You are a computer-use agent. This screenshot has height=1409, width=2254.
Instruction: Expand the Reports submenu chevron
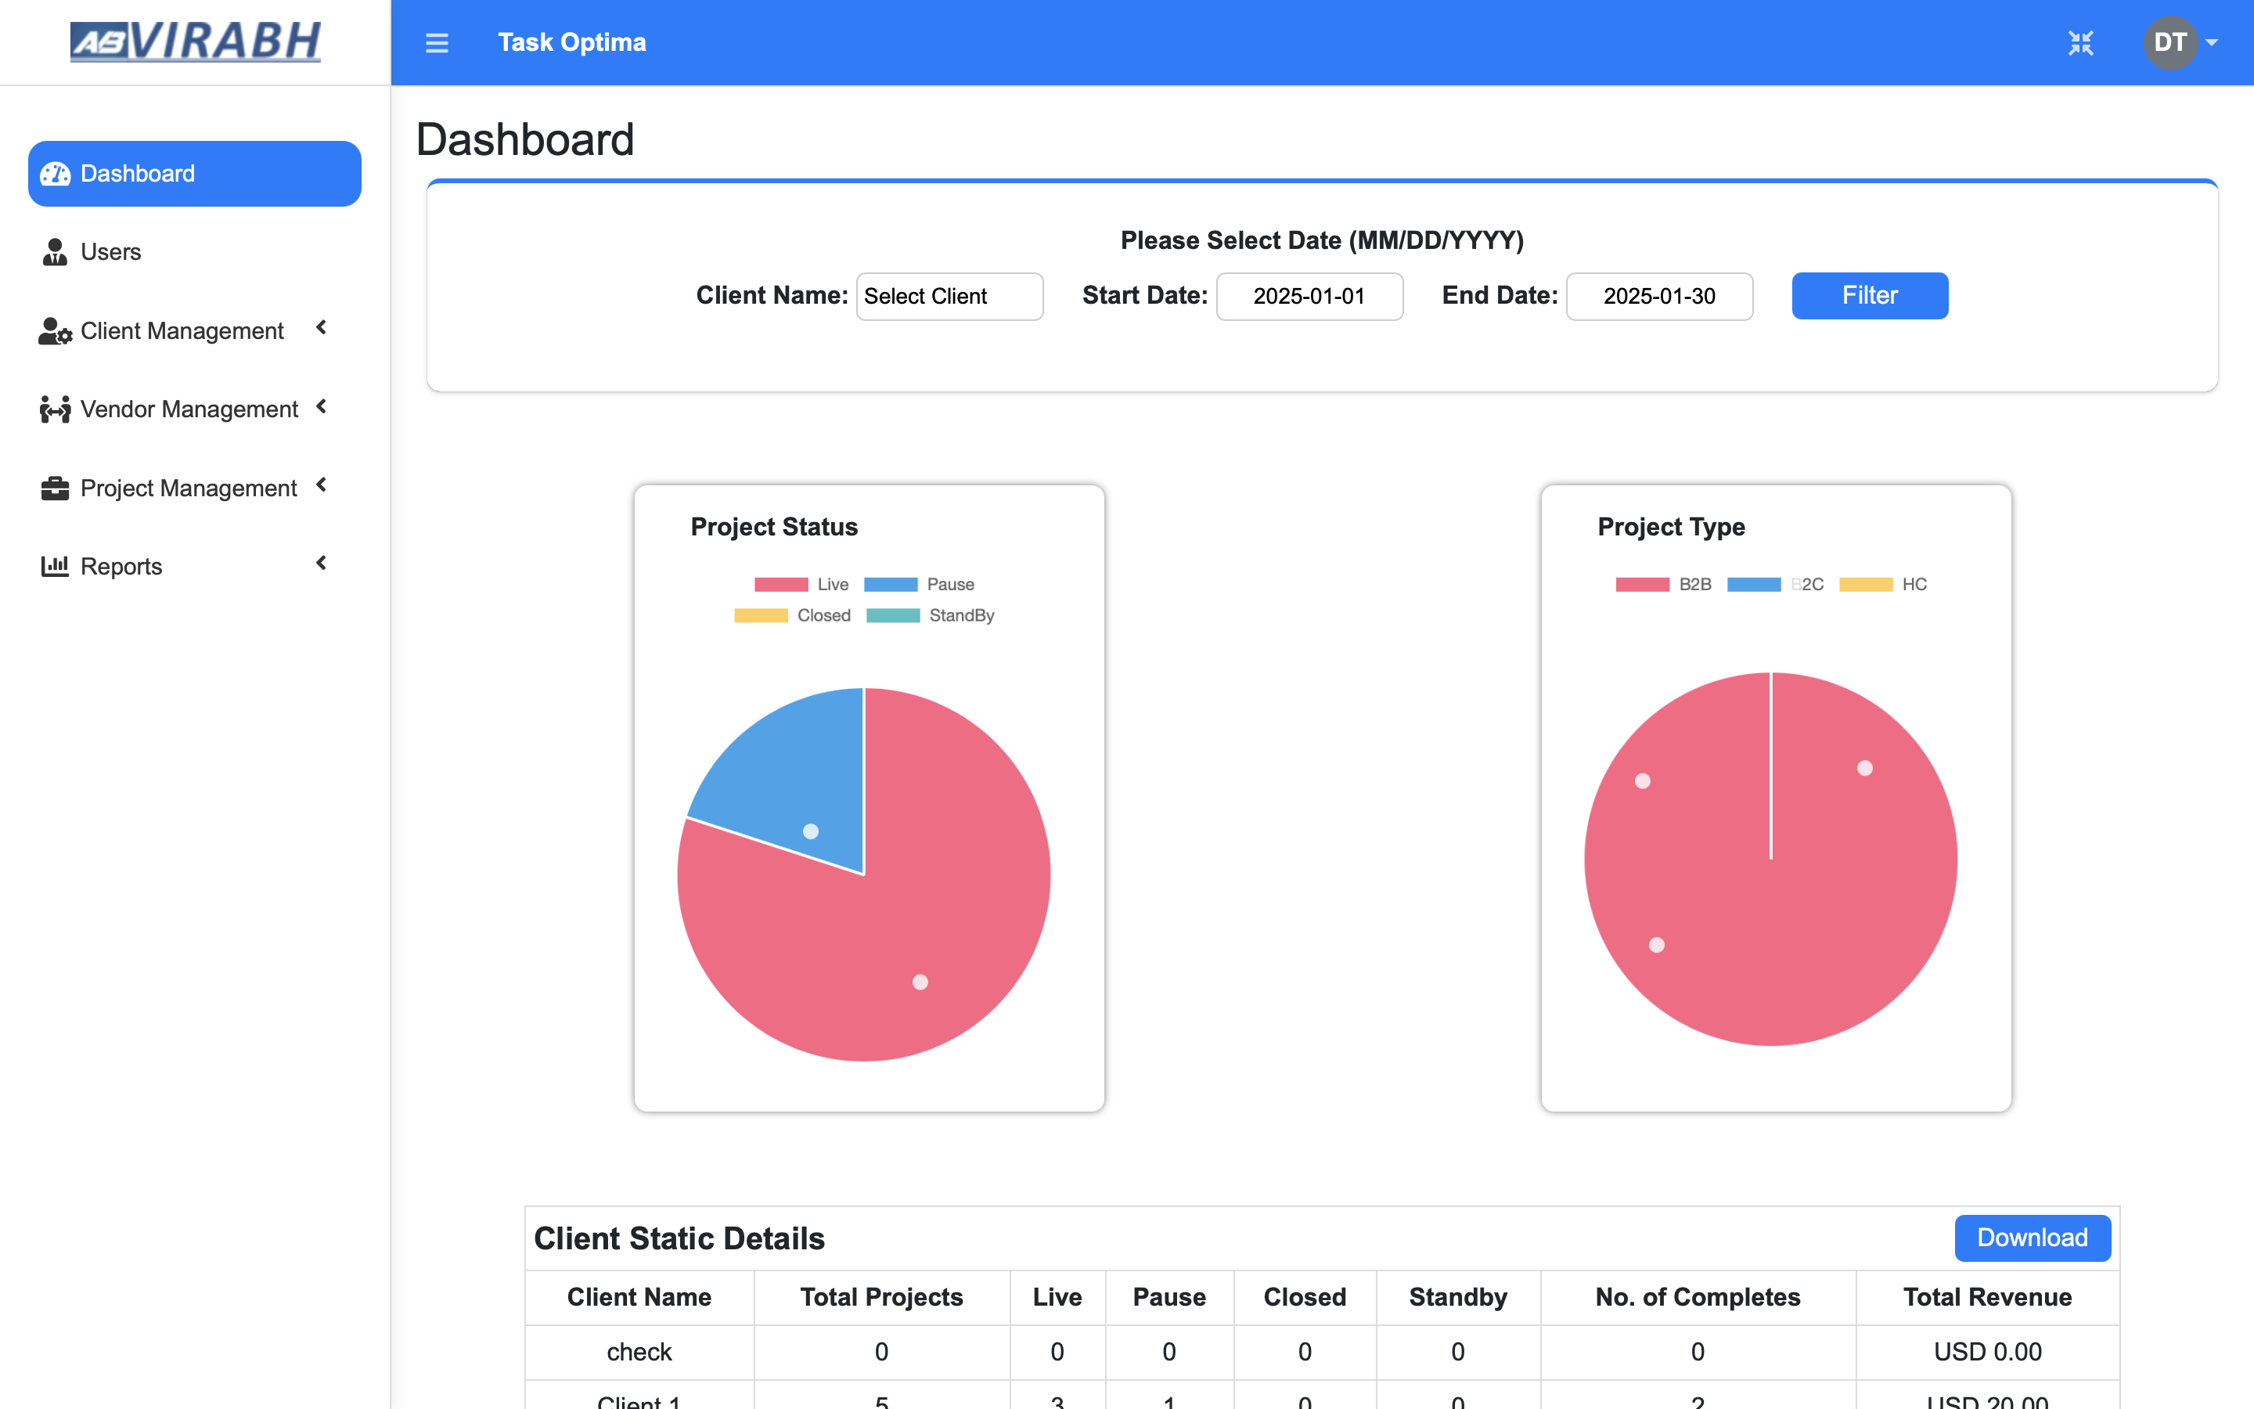(322, 563)
